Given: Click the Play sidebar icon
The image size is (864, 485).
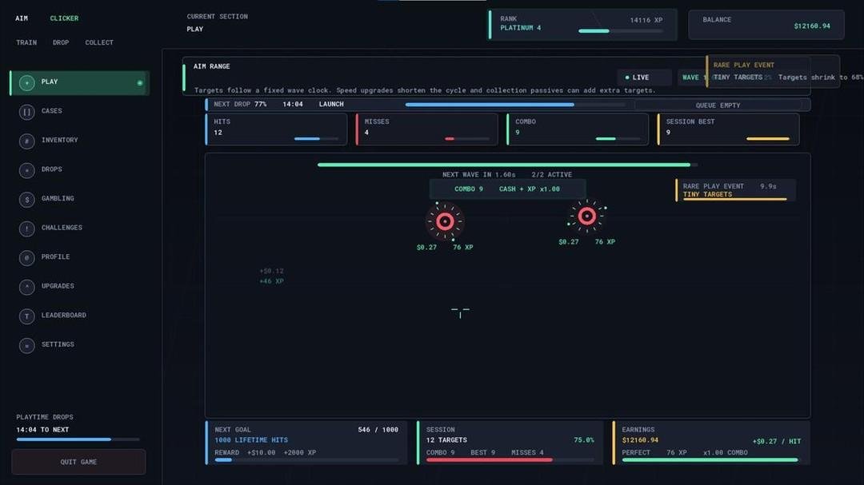Looking at the screenshot, I should (x=26, y=82).
